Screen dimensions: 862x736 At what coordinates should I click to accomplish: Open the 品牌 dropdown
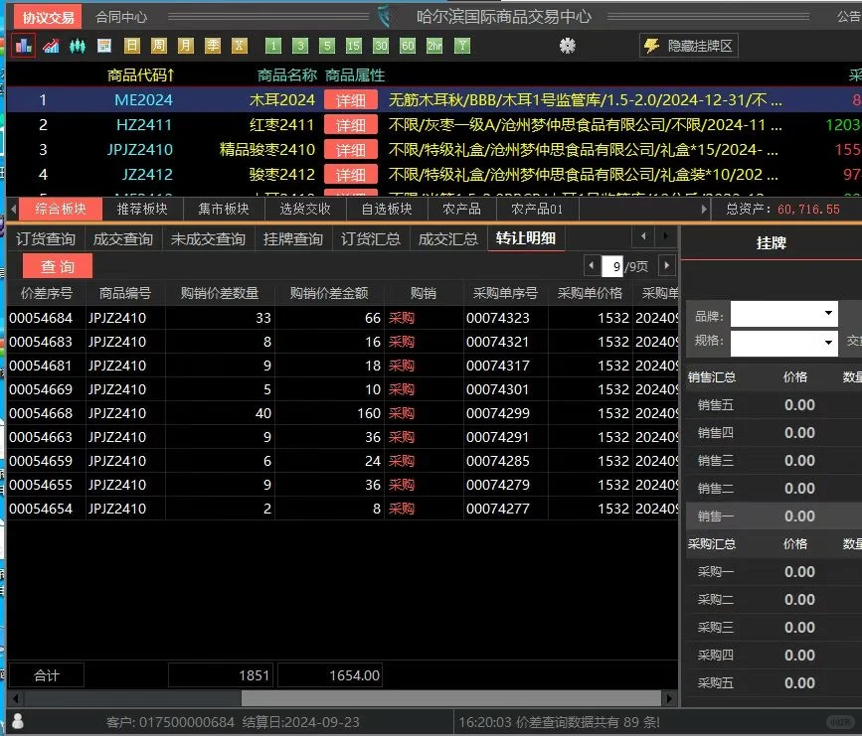tap(783, 314)
